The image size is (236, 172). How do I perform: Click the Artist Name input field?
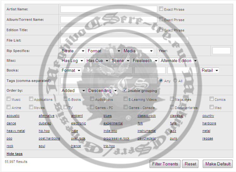click(x=109, y=9)
